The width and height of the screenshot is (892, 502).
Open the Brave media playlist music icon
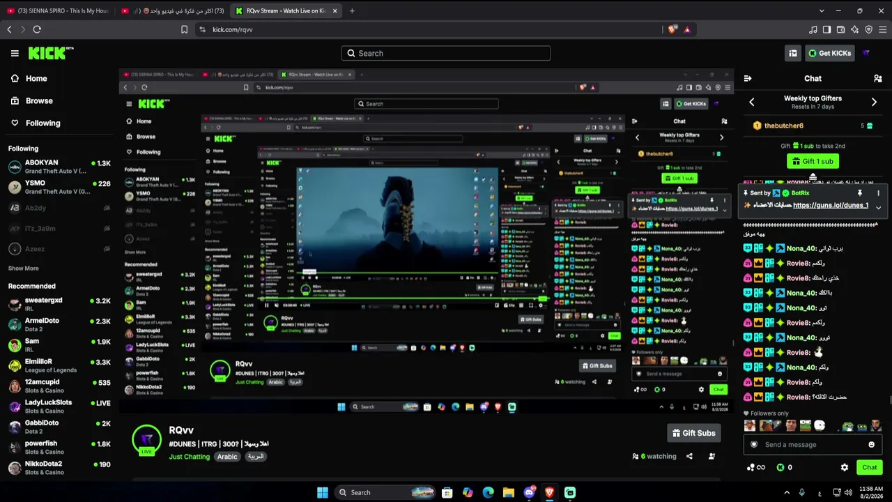(x=813, y=29)
